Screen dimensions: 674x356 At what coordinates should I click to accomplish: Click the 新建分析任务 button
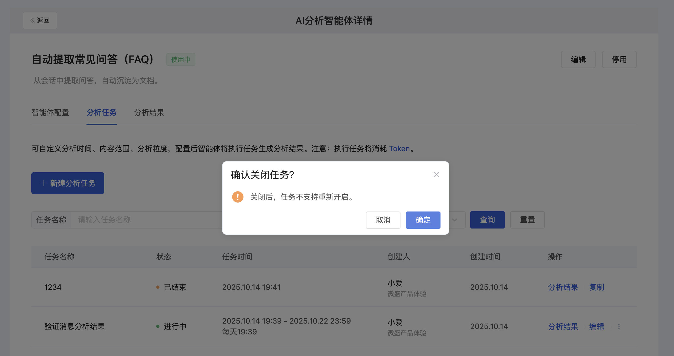click(68, 183)
